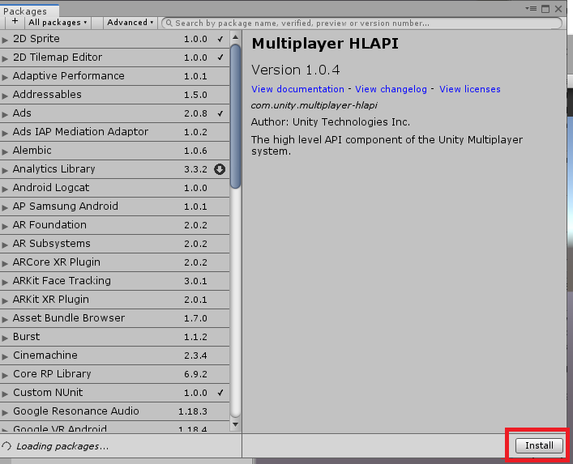Select the AR Subsystems package
This screenshot has height=464, width=573.
point(115,244)
